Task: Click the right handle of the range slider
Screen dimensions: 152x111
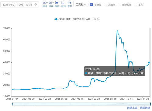Action: (150, 104)
